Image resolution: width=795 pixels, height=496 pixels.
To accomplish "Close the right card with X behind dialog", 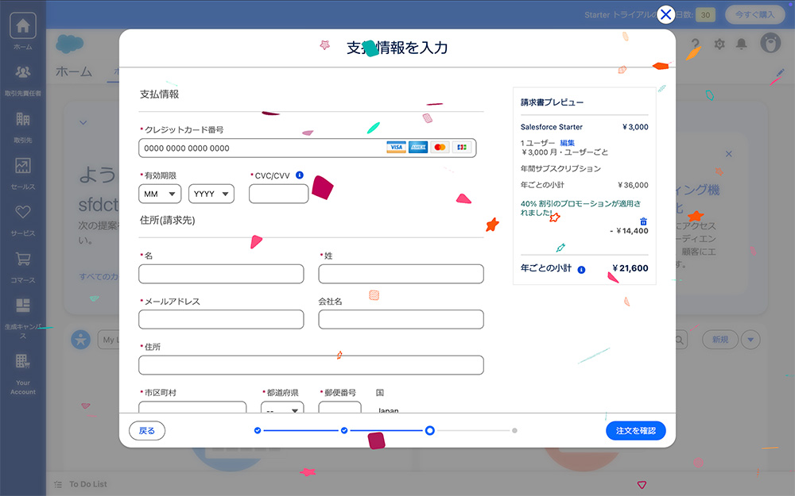I will pos(728,154).
